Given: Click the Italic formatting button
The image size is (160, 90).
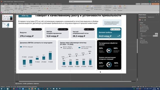Looking at the screenshot, I should click(x=33, y=8).
